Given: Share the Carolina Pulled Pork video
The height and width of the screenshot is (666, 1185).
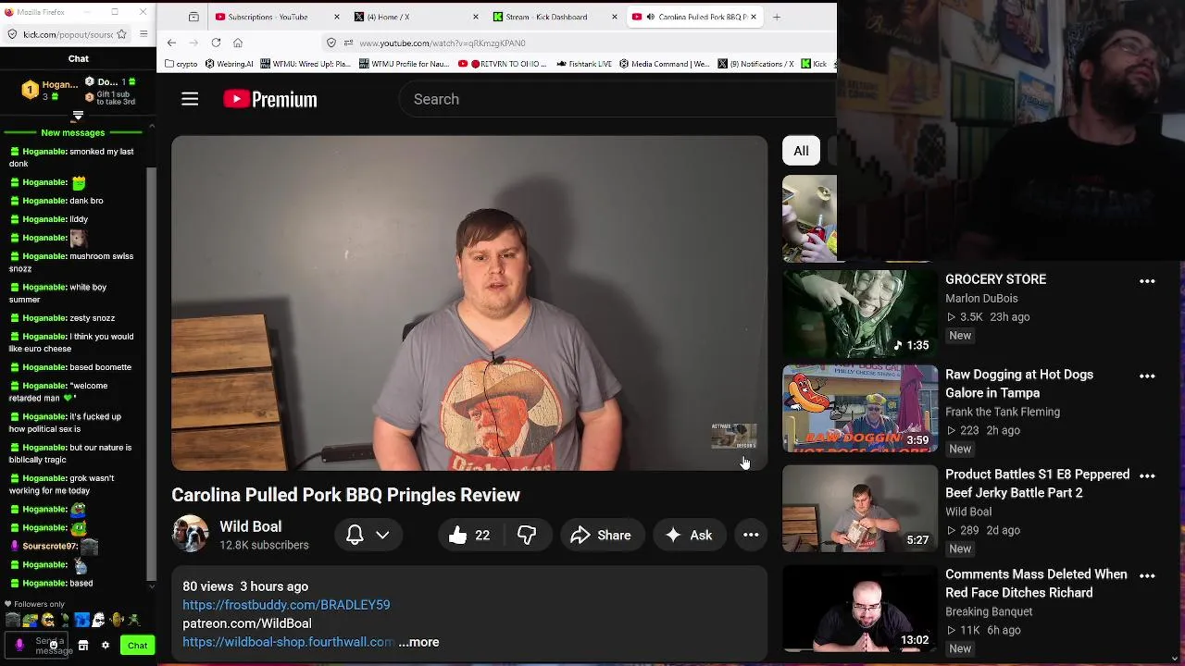Looking at the screenshot, I should point(602,535).
